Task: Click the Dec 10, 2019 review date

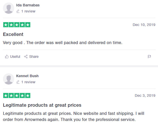Action: tap(144, 25)
